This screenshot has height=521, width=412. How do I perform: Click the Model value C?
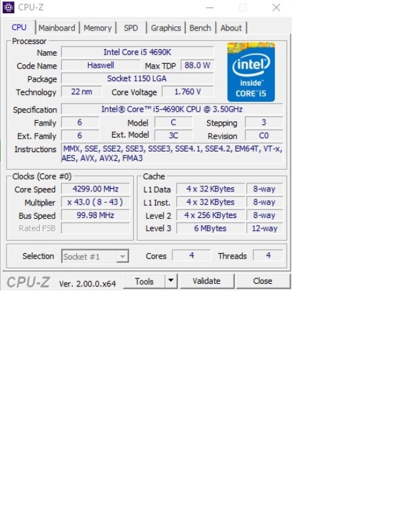coord(174,122)
